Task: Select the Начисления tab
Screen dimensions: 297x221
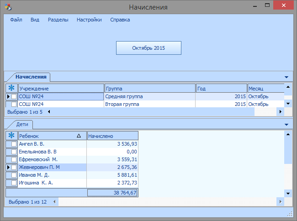Action: coord(31,77)
